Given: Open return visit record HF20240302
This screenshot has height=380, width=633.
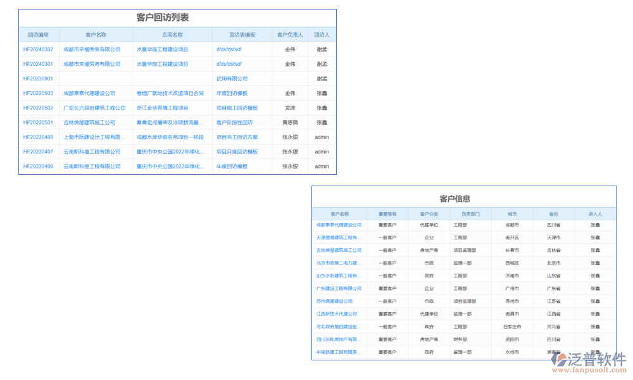Looking at the screenshot, I should [x=39, y=49].
